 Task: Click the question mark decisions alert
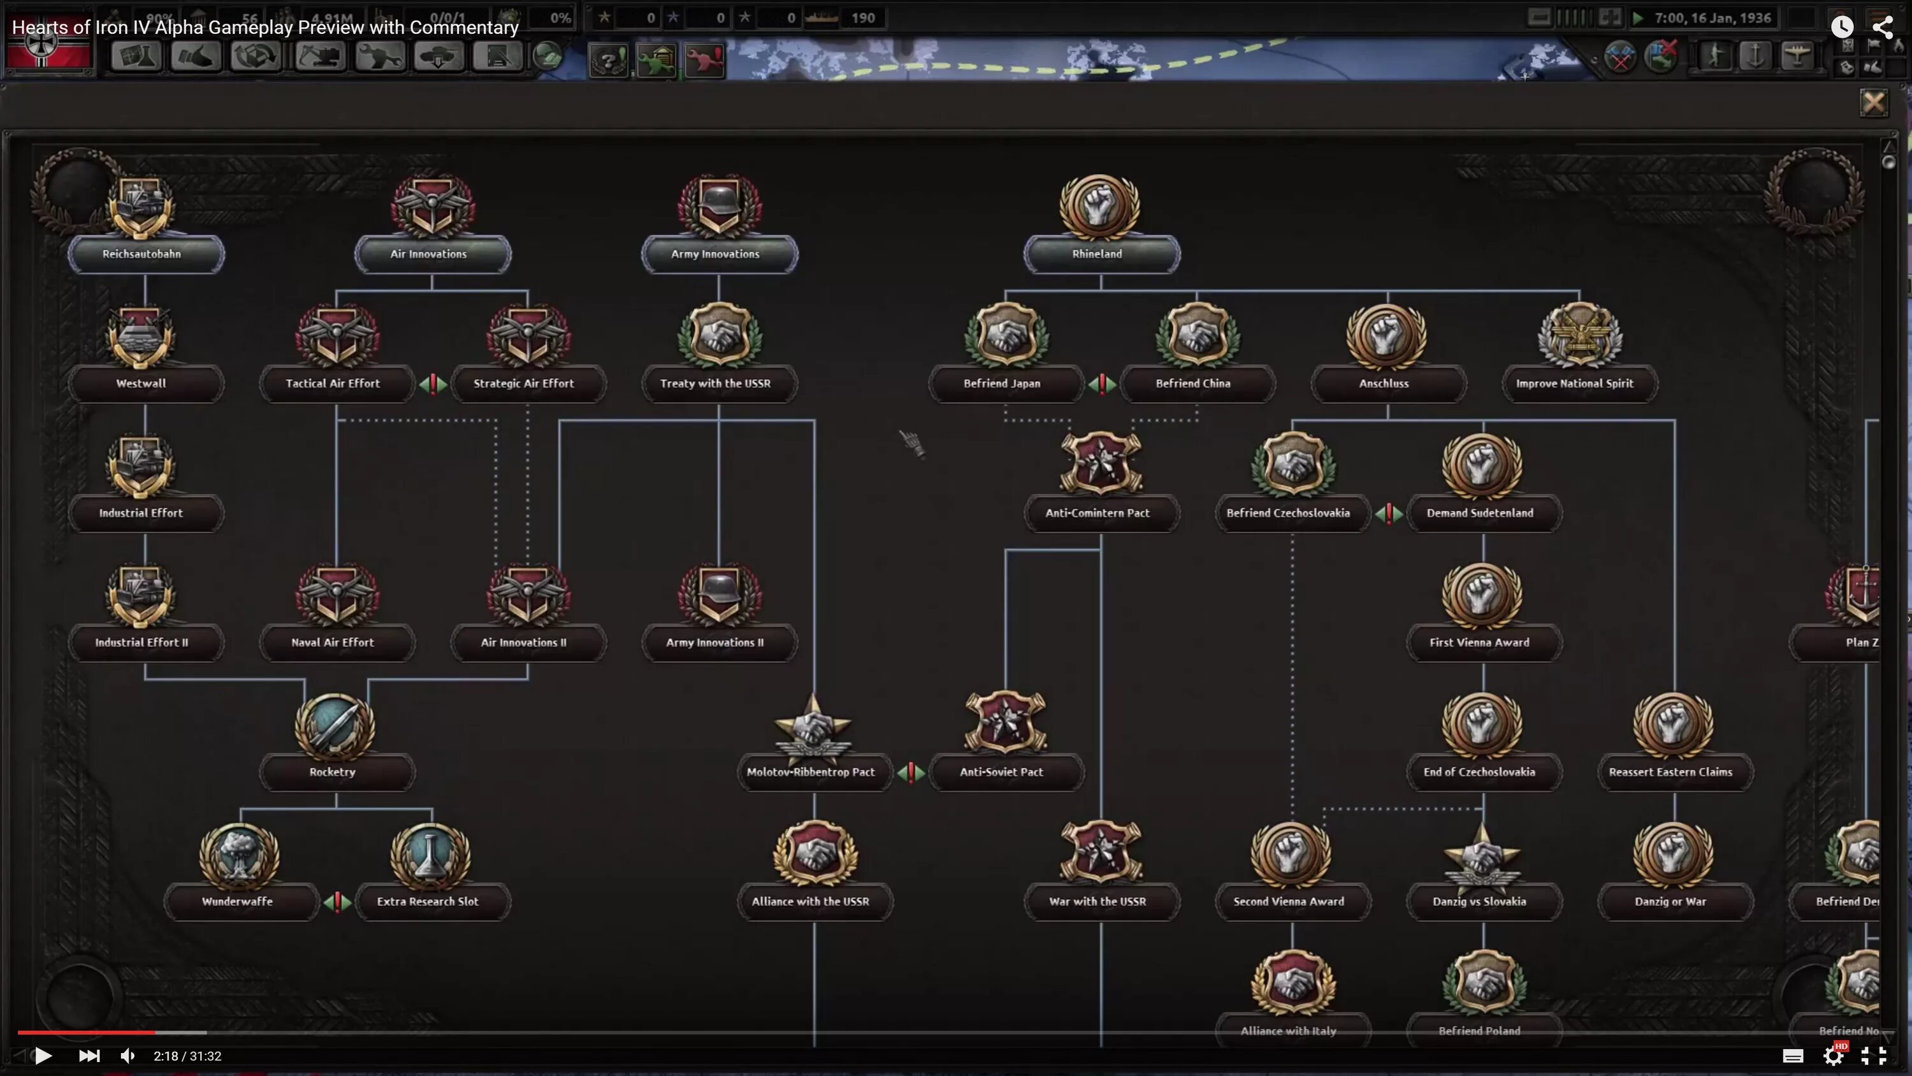coord(608,60)
